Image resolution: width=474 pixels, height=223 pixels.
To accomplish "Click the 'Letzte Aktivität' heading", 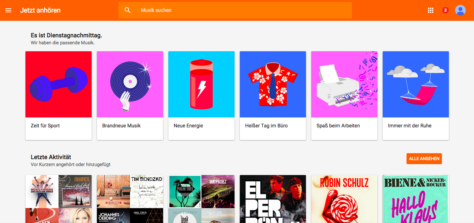I will tap(51, 157).
